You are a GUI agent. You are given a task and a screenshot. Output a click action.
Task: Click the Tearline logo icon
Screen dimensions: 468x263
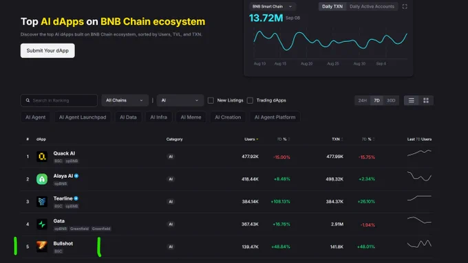[42, 202]
